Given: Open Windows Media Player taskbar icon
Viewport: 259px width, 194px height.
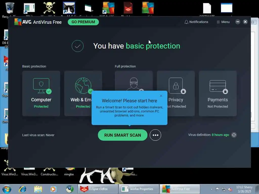Looking at the screenshot, I should [54, 189].
